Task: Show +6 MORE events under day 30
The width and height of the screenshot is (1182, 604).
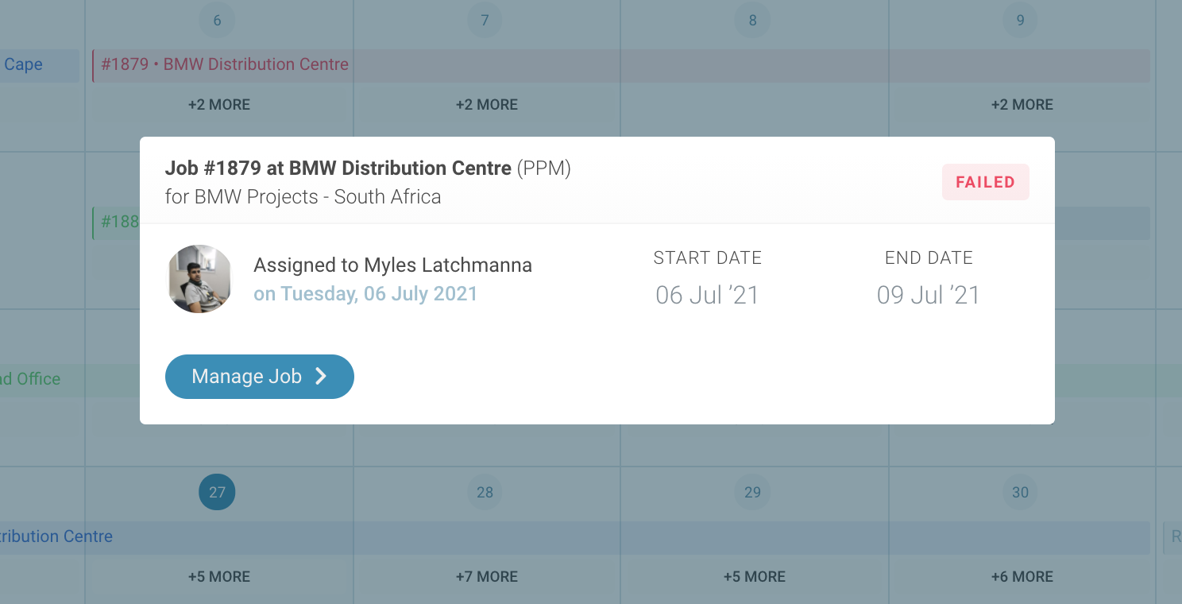Action: pos(1022,577)
